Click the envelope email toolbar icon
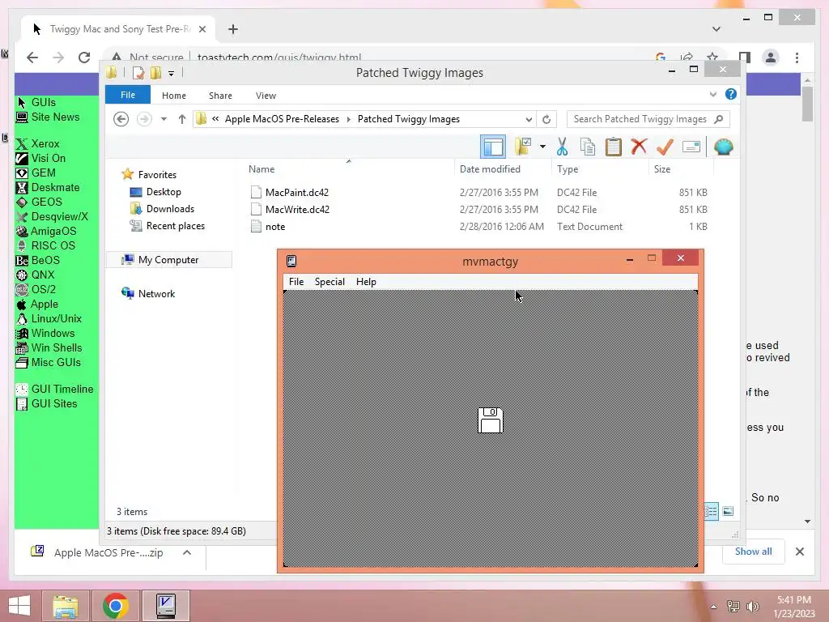This screenshot has height=622, width=829. pos(691,147)
